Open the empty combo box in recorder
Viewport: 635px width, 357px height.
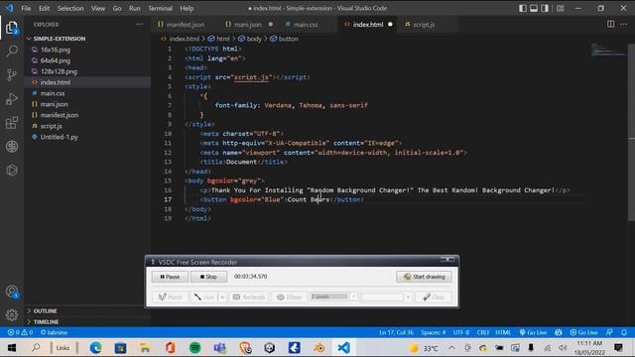pyautogui.click(x=387, y=297)
